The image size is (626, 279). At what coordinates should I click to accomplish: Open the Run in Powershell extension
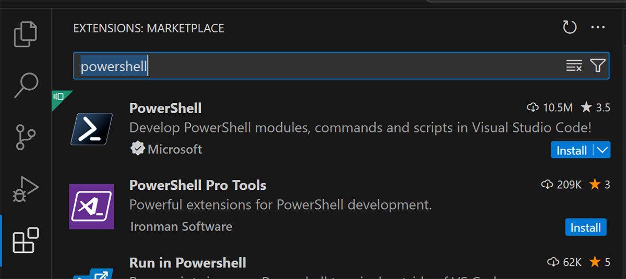click(188, 262)
